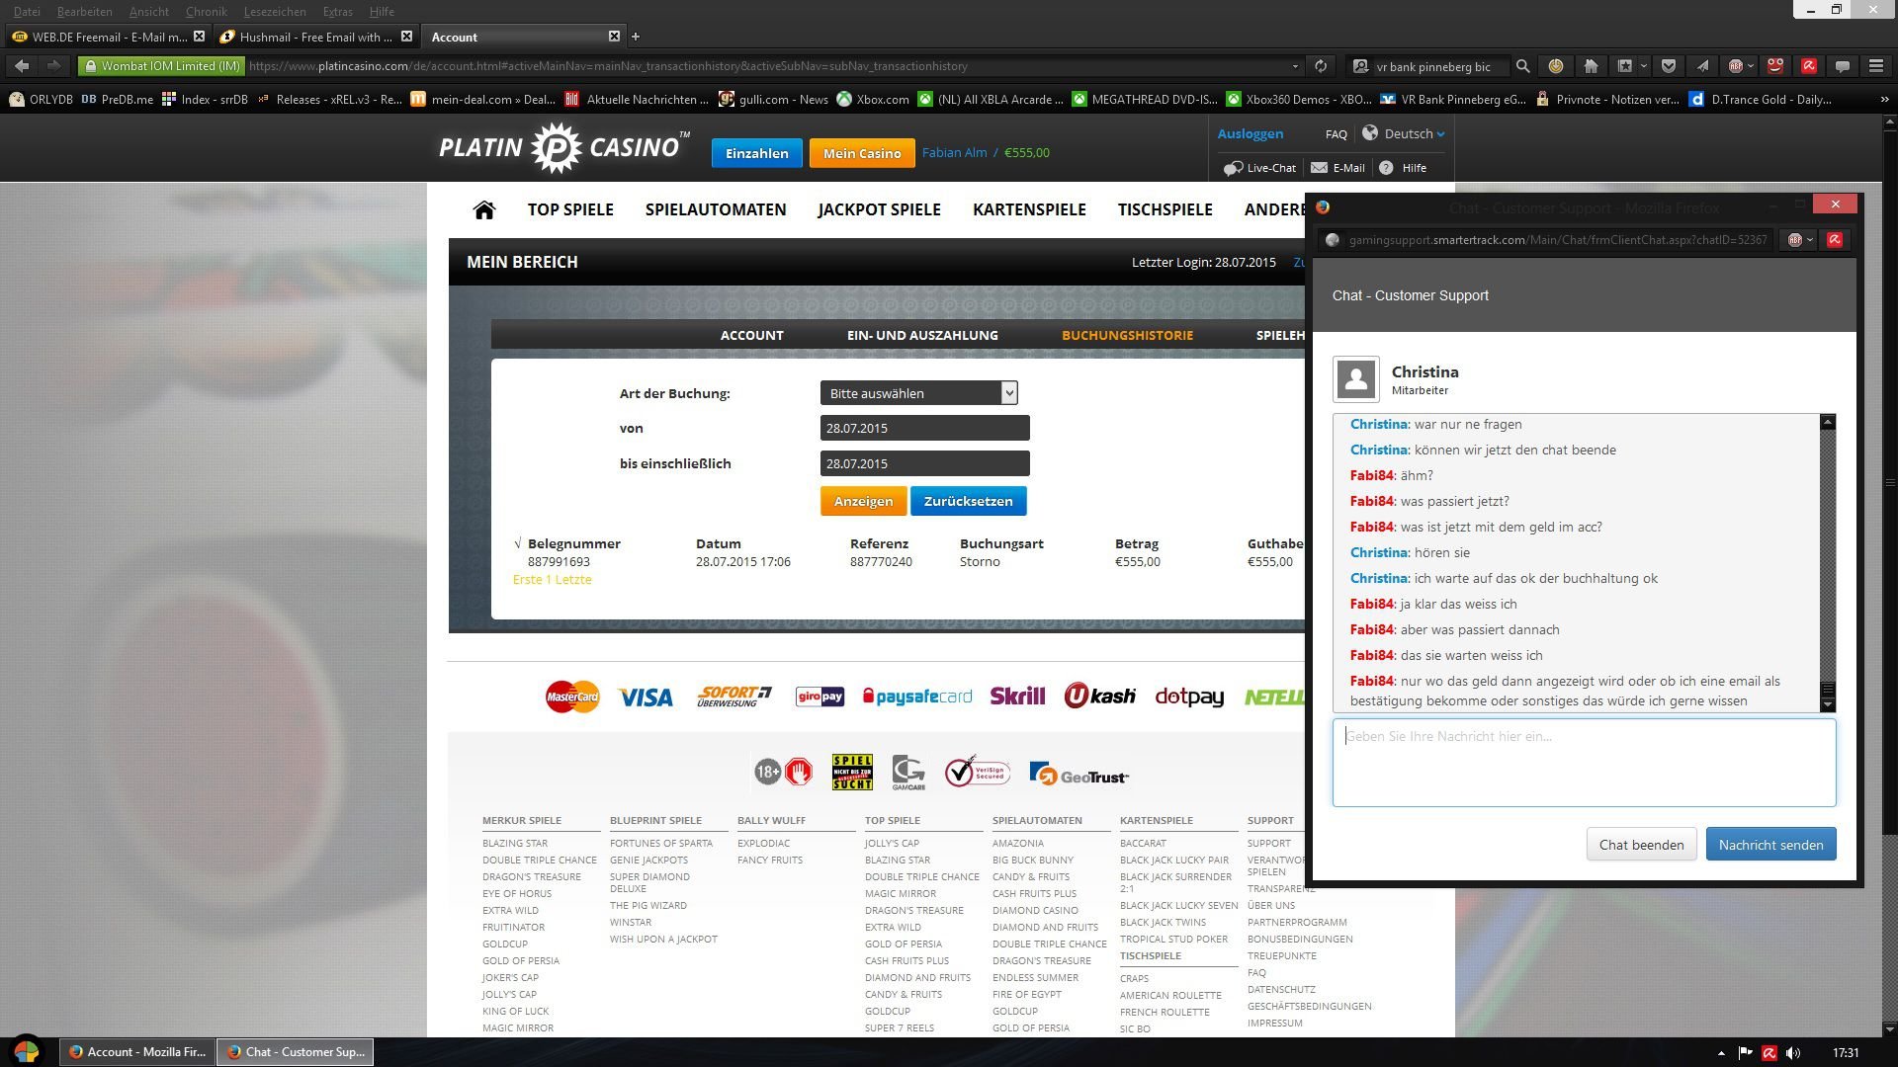Close the Hushmail tab

coord(406,37)
